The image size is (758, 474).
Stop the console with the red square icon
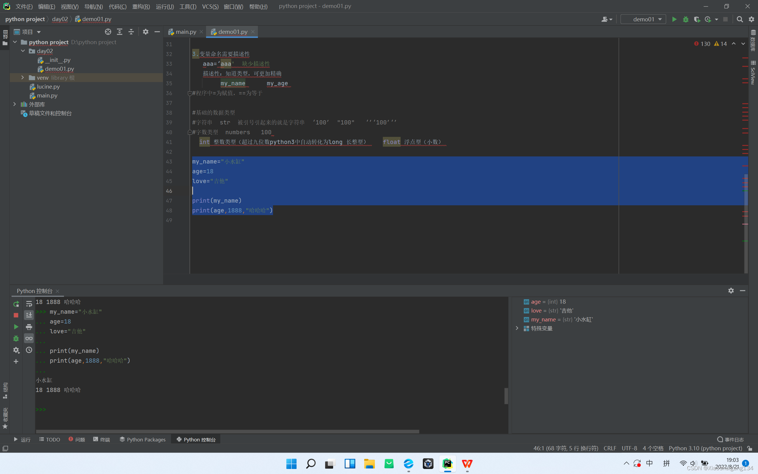tap(16, 315)
